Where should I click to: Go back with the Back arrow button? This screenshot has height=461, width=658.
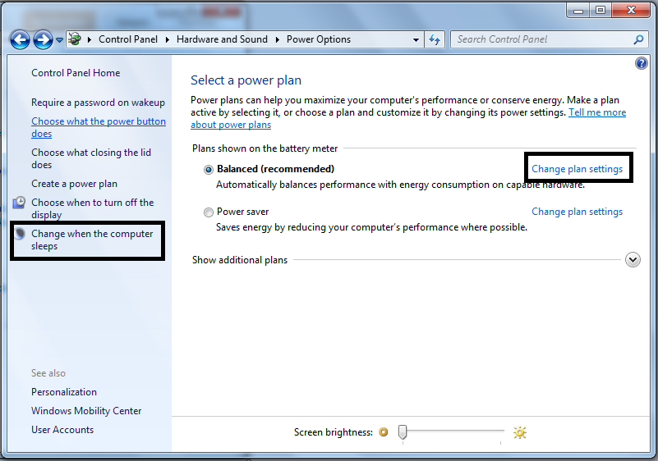pyautogui.click(x=21, y=40)
